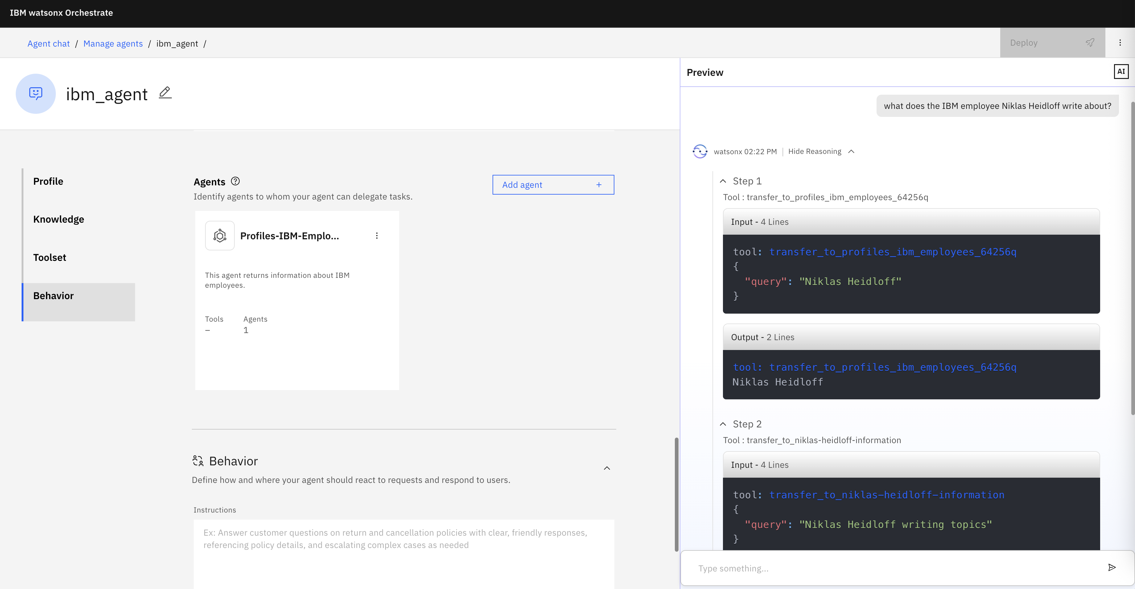Click the send arrow icon in chat
This screenshot has height=589, width=1135.
[x=1112, y=567]
